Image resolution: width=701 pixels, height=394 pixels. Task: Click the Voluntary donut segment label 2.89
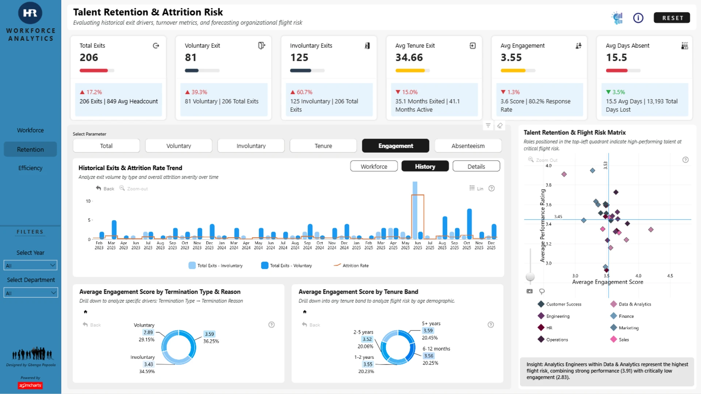point(148,332)
